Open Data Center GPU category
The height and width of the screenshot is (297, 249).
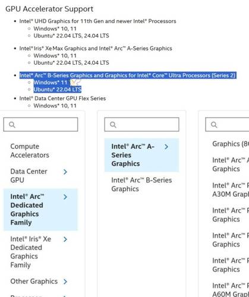[x=29, y=176]
